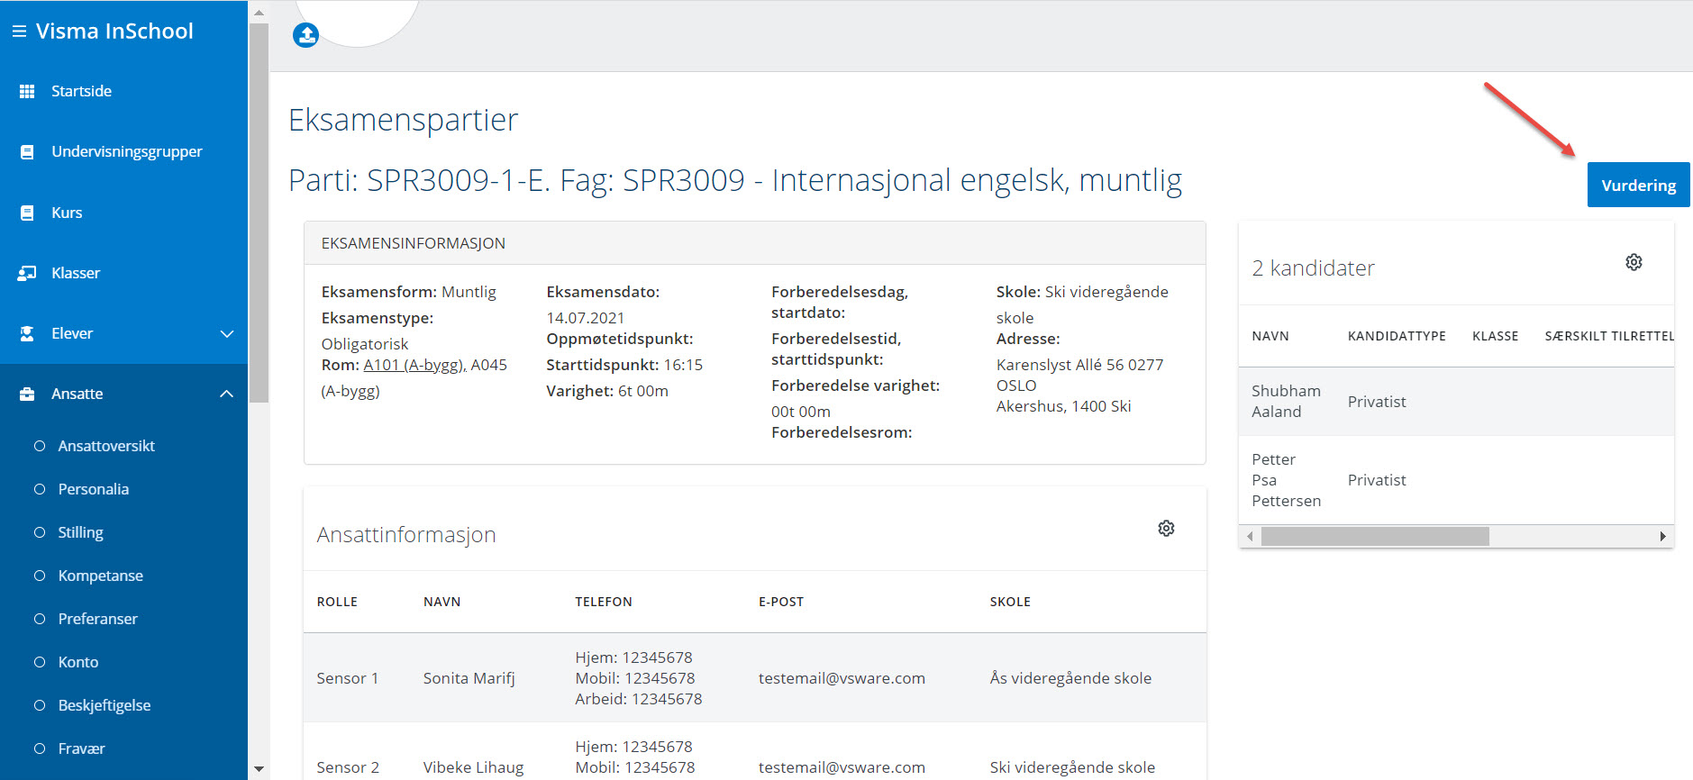The image size is (1693, 780).
Task: Sort by KLASSE column header
Action: coord(1495,336)
